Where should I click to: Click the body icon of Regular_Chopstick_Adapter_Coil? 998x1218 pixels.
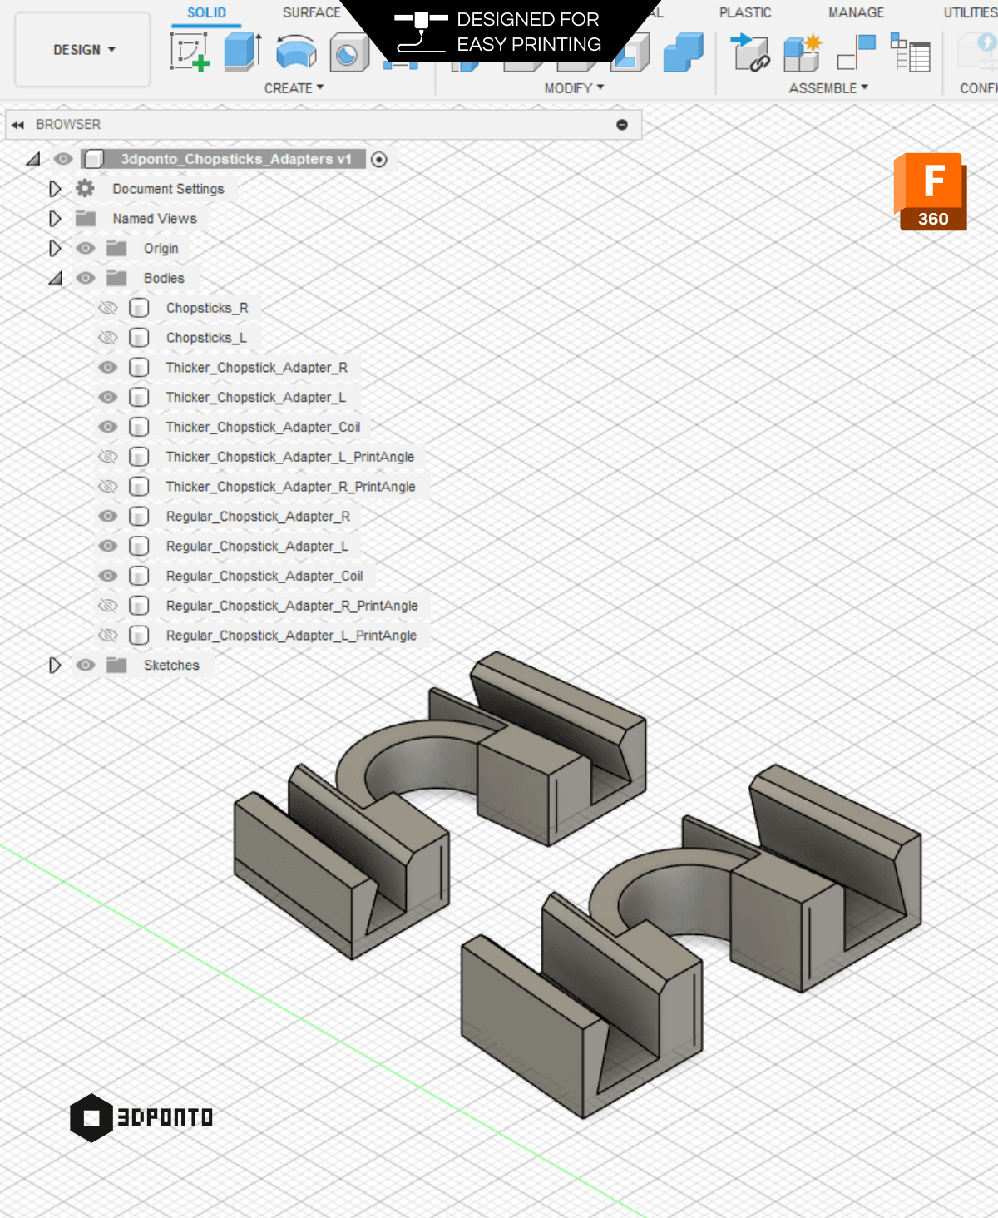(139, 576)
